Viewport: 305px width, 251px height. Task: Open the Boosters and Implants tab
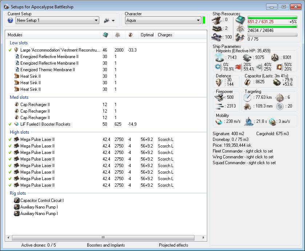(x=106, y=245)
